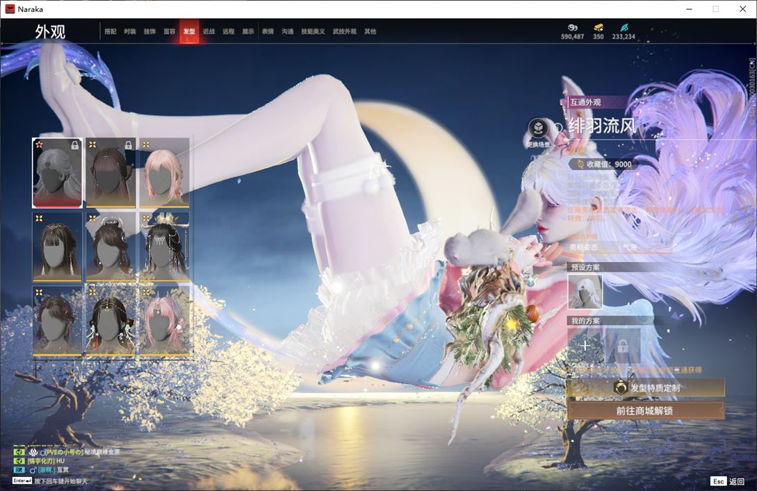Click the teal feather currency icon

pos(624,27)
